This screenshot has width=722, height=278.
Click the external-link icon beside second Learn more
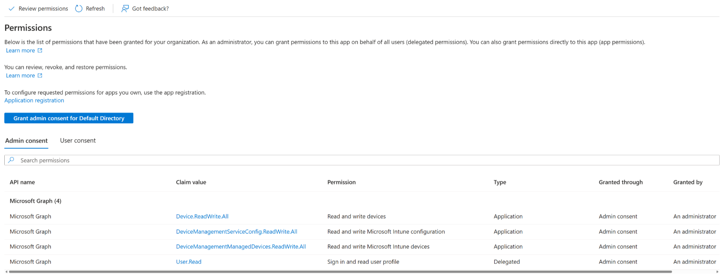click(x=40, y=75)
